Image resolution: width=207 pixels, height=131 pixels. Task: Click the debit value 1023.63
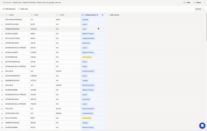34,29
